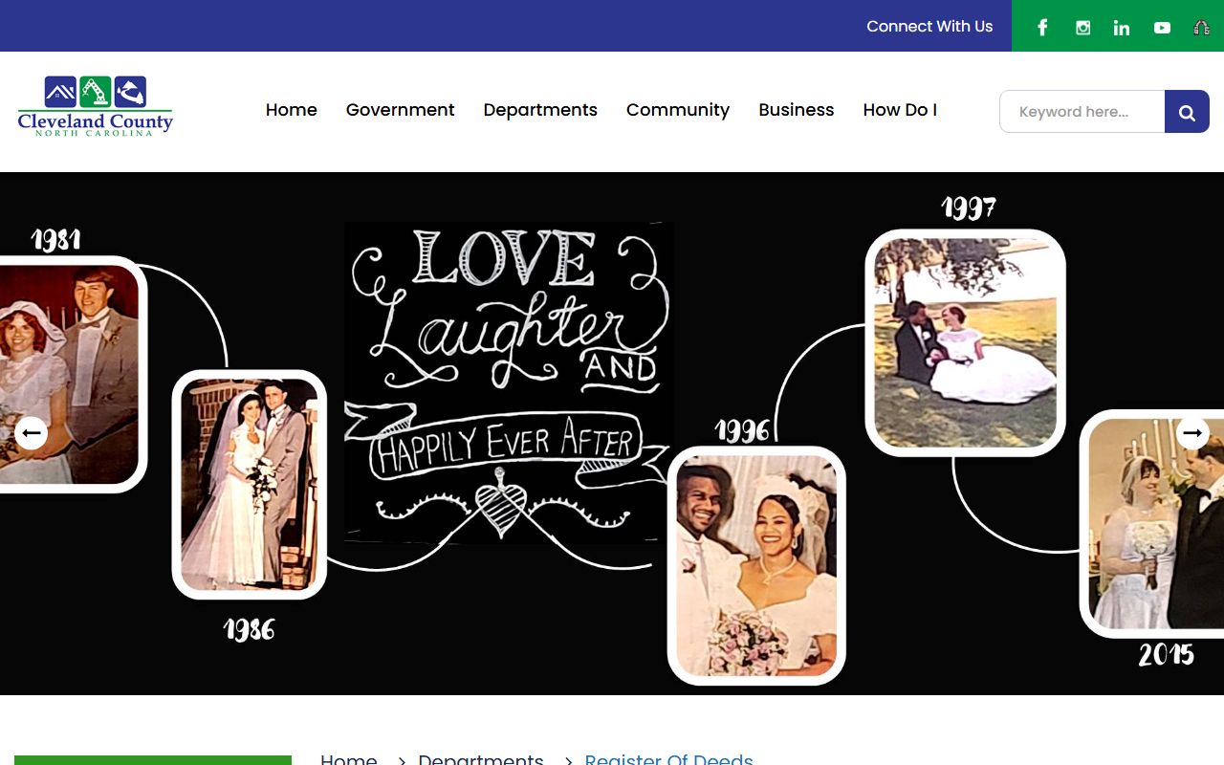Click the Cleveland County logo
The height and width of the screenshot is (765, 1224).
coord(95,106)
